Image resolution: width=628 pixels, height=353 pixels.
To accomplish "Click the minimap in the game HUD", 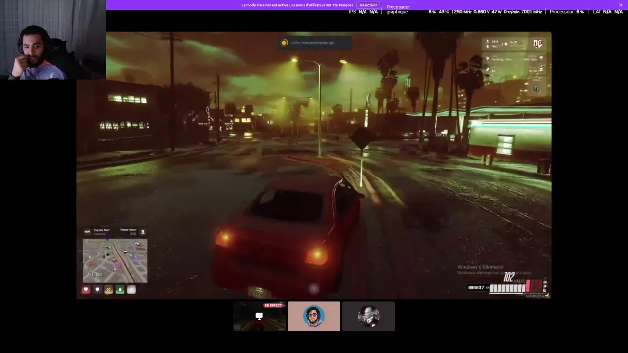I will click(115, 261).
